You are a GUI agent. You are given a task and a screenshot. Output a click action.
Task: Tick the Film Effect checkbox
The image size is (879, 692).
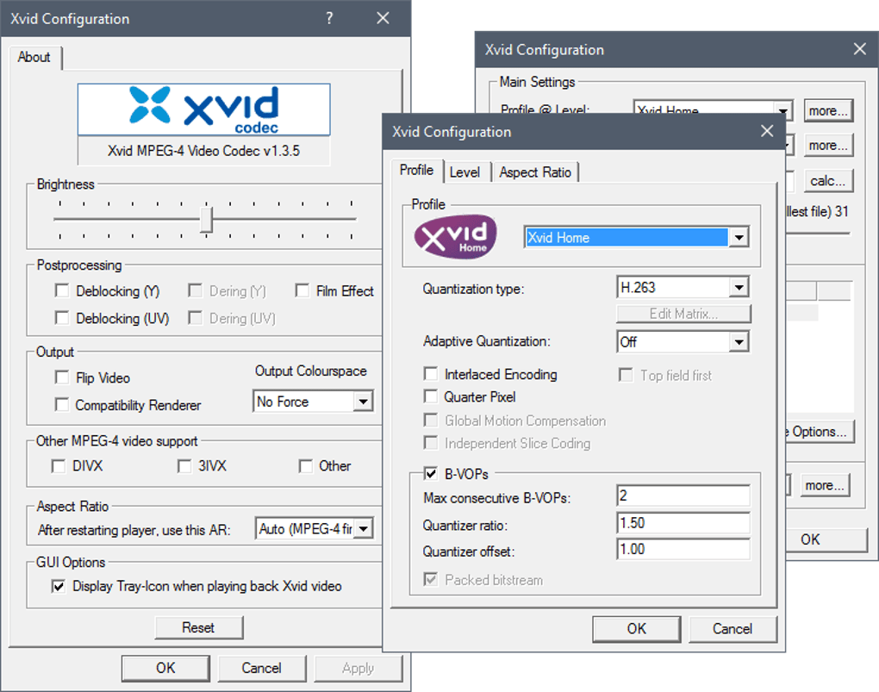point(302,290)
